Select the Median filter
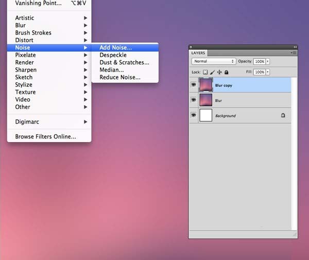The height and width of the screenshot is (260, 309). (x=125, y=70)
